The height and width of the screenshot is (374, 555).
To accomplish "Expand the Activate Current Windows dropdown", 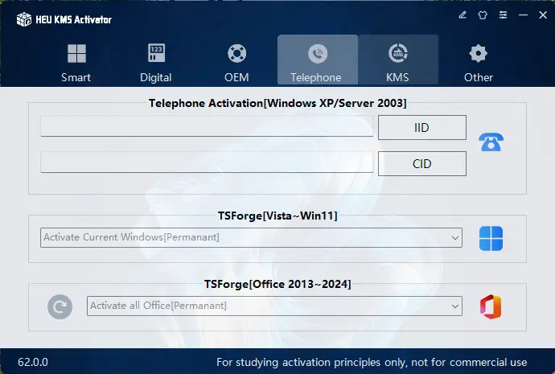I will coord(251,237).
